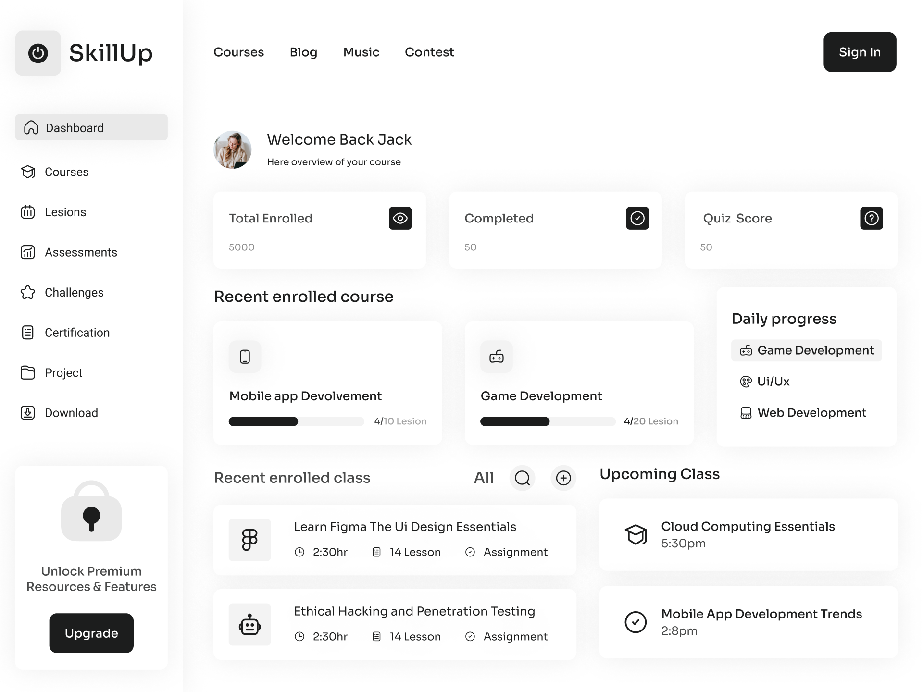Image resolution: width=923 pixels, height=692 pixels.
Task: Open the search icon near Recent enrolled class
Action: 522,478
